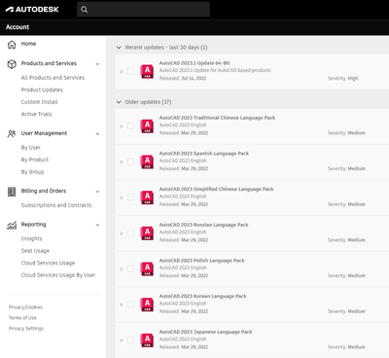The height and width of the screenshot is (358, 389).
Task: Click the Autodesk logo
Action: pos(32,10)
